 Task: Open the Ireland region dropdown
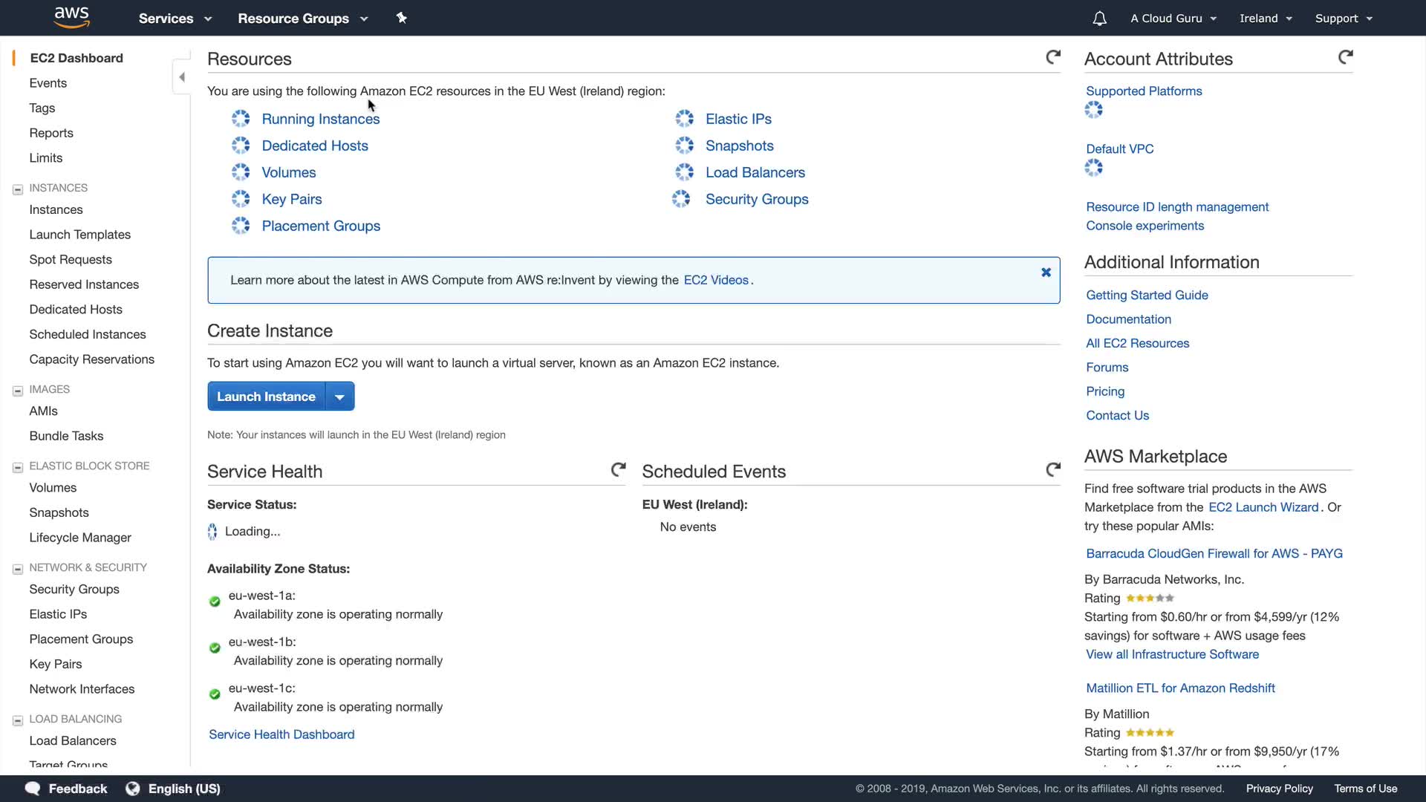[1266, 19]
